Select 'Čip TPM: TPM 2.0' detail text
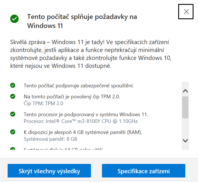The image size is (198, 182). click(x=43, y=103)
